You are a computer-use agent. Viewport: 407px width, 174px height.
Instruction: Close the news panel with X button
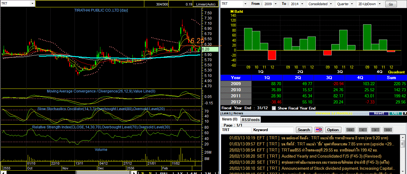[405, 113]
